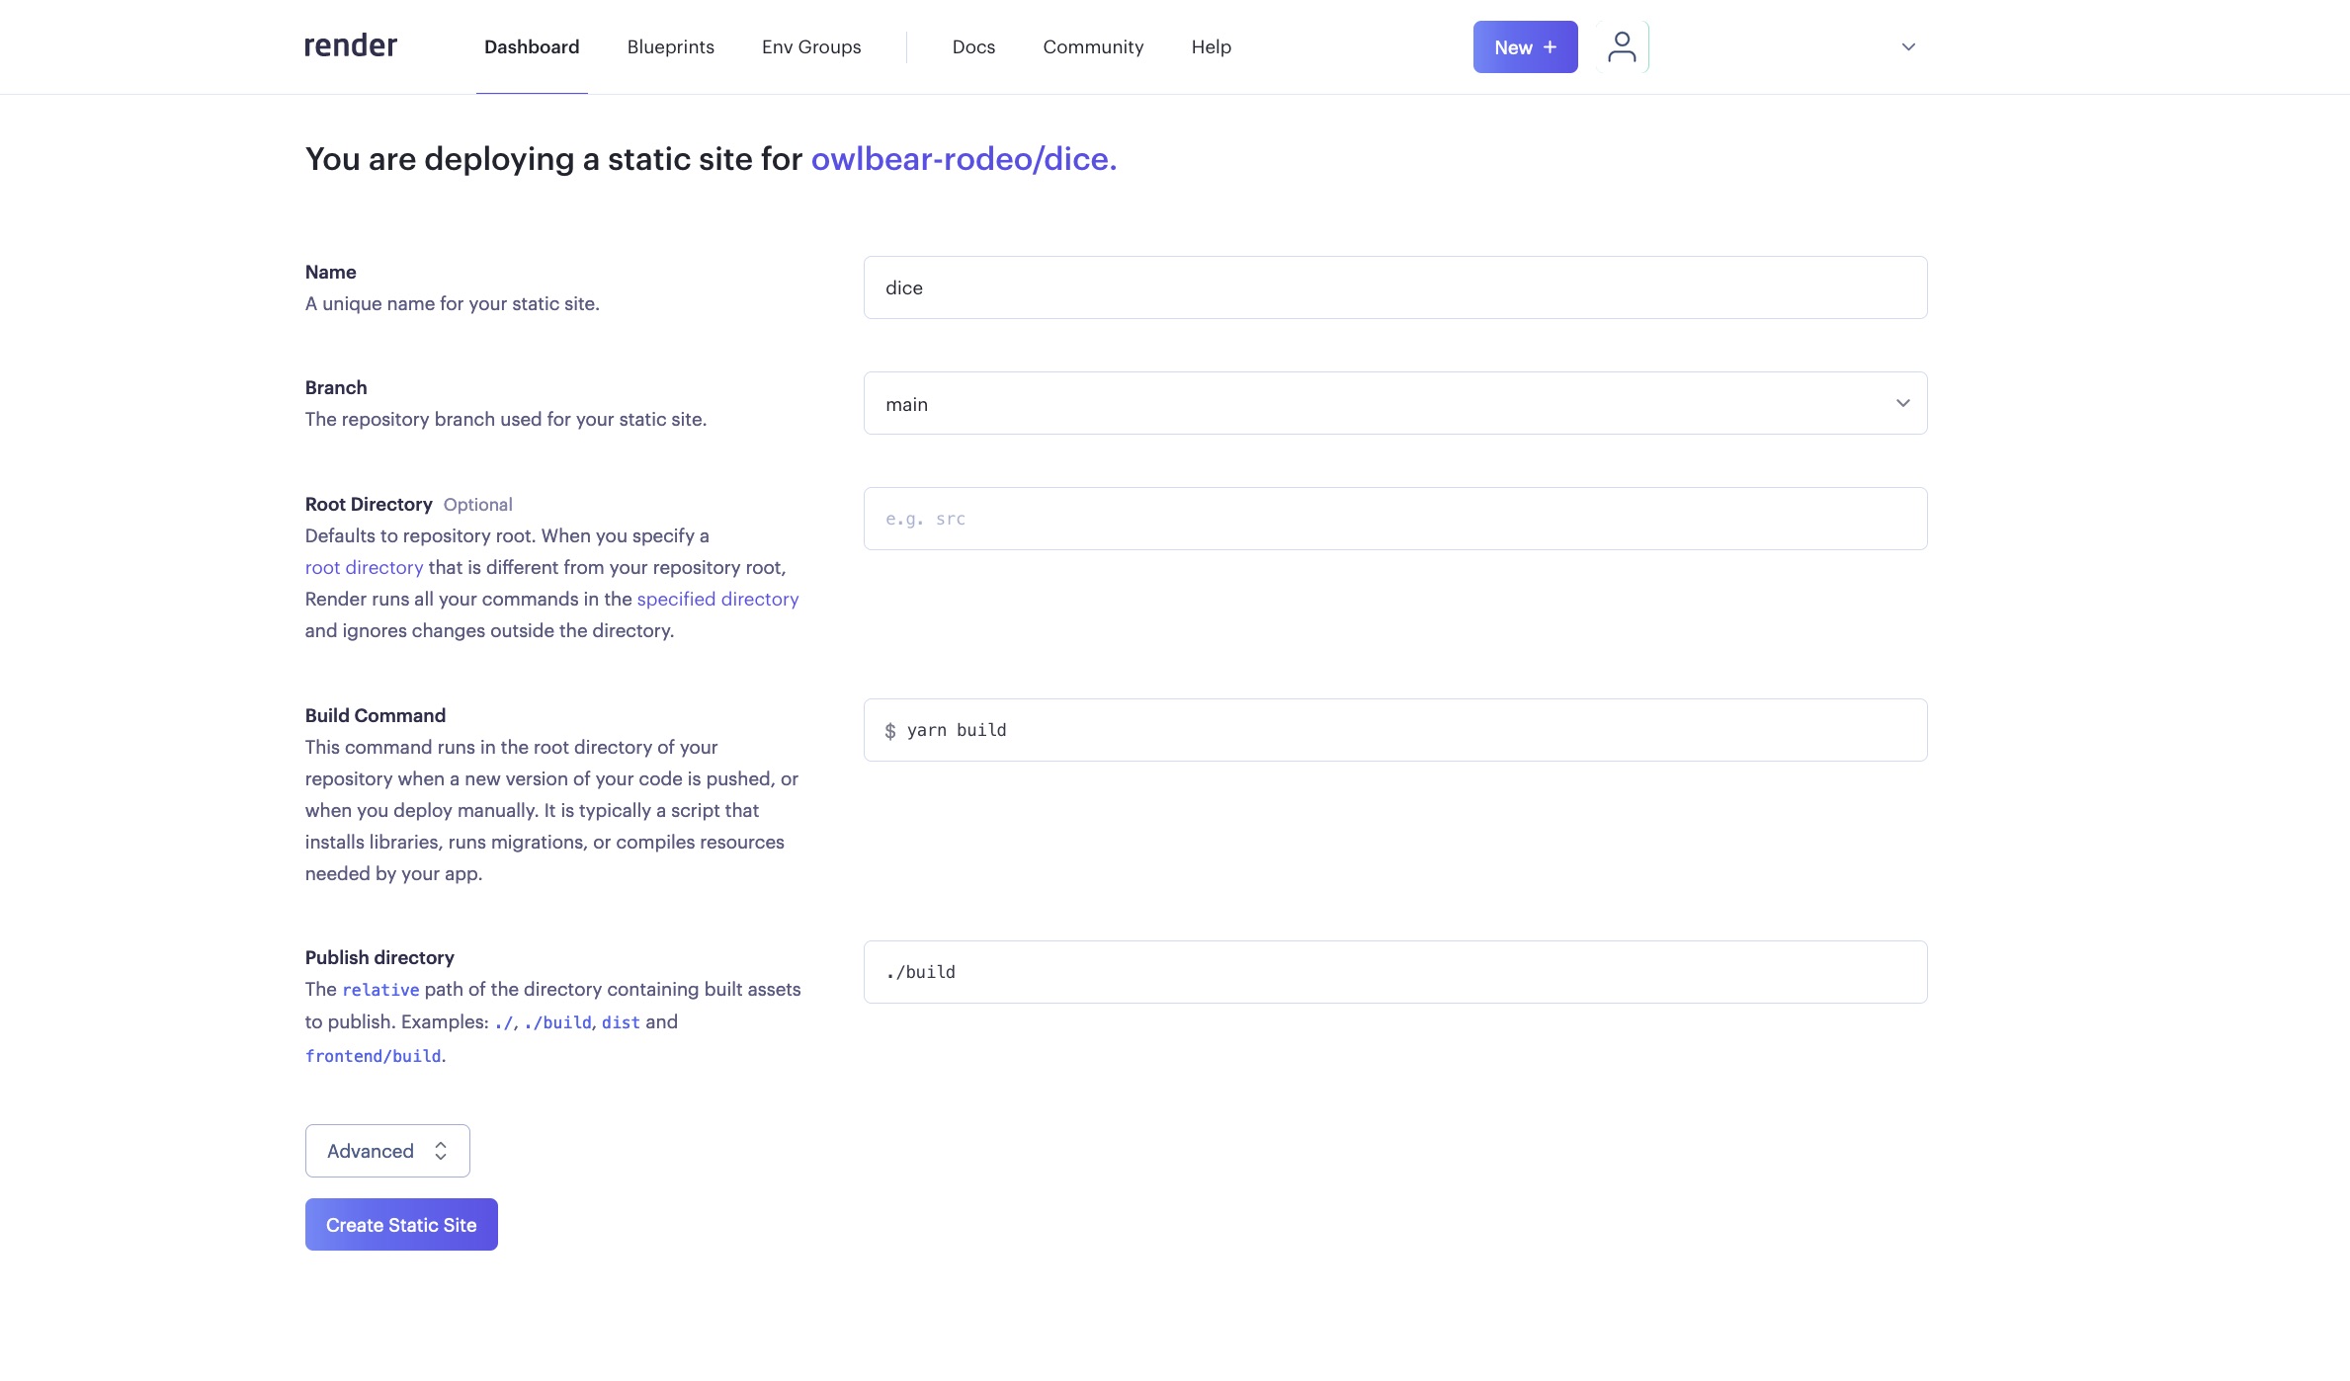Viewport: 2350px width, 1381px height.
Task: Open the Help menu item
Action: click(x=1211, y=46)
